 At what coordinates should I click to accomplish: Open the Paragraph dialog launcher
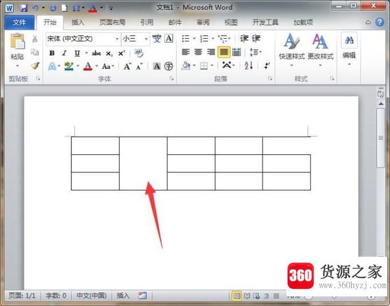[270, 78]
